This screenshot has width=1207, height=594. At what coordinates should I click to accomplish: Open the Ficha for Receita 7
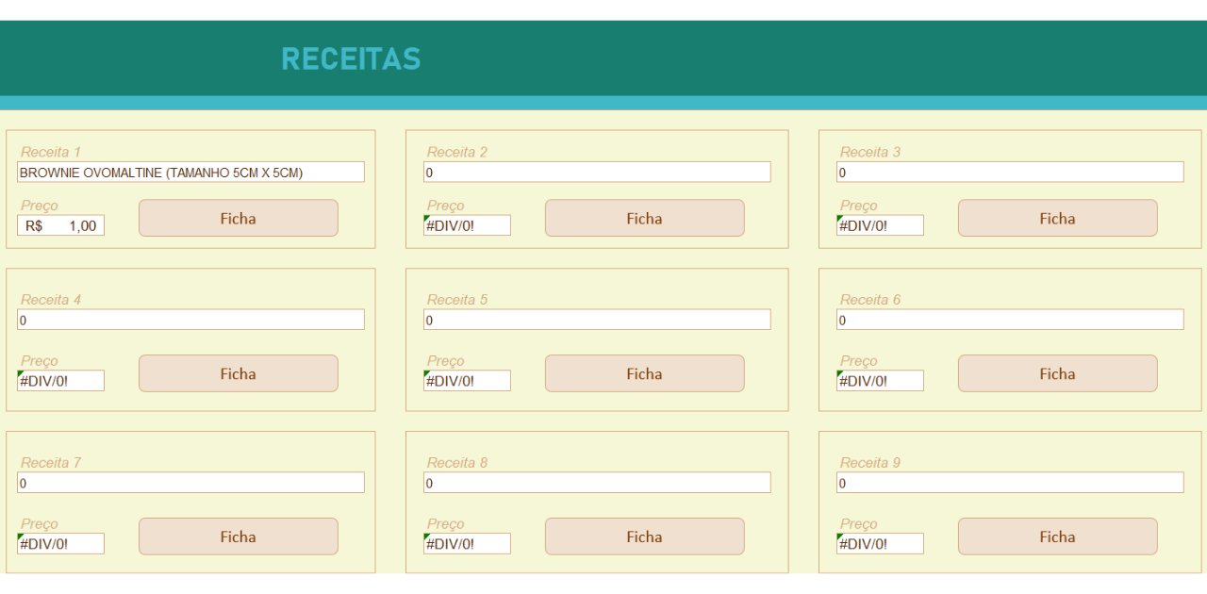(238, 536)
